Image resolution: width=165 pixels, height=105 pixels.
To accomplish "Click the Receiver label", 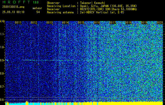I will [53, 9].
